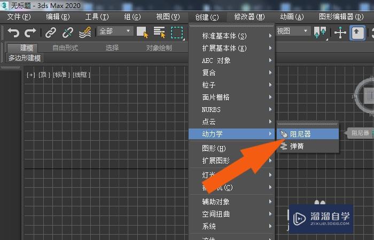Open the 空间扭曲 submenu entry
Viewport: 374px width, 240px height.
click(x=231, y=214)
